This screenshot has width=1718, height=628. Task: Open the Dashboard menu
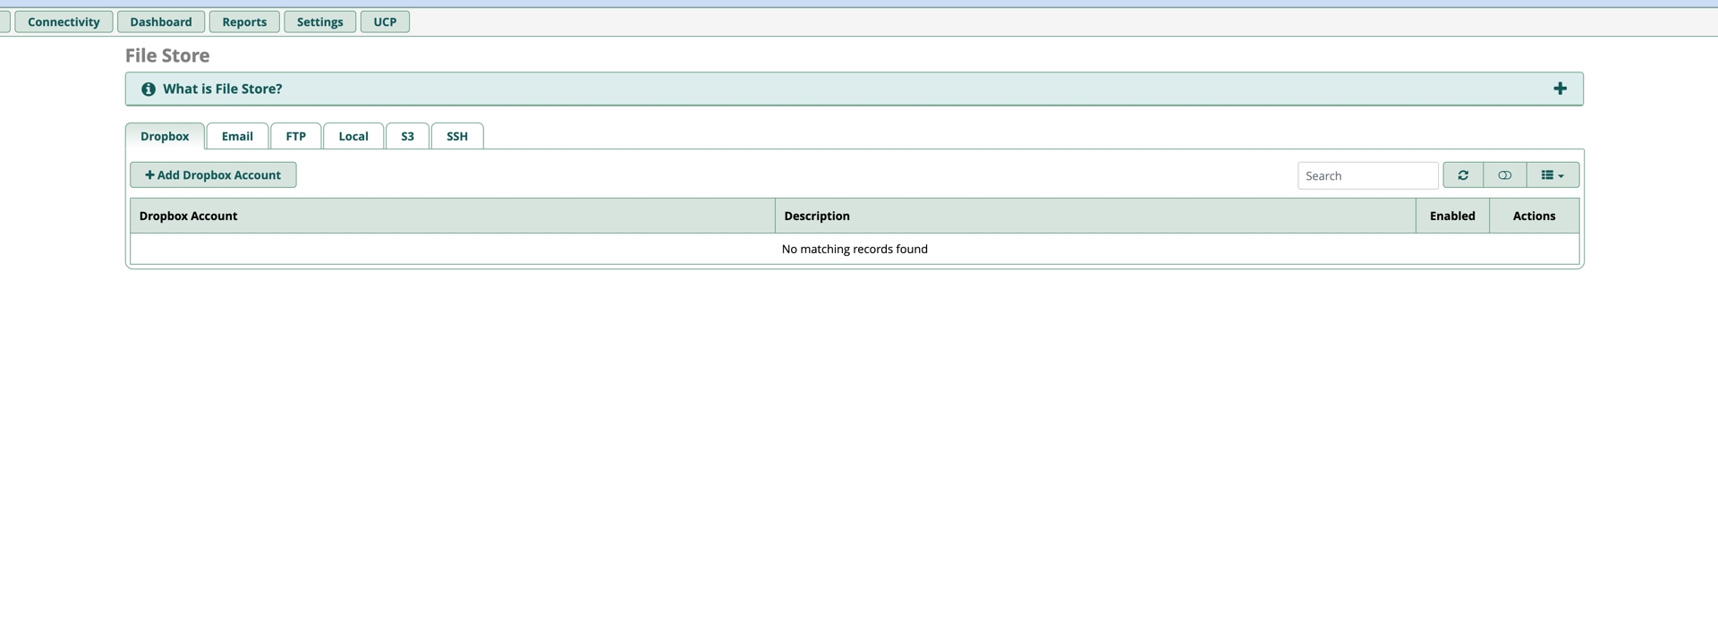pos(161,21)
